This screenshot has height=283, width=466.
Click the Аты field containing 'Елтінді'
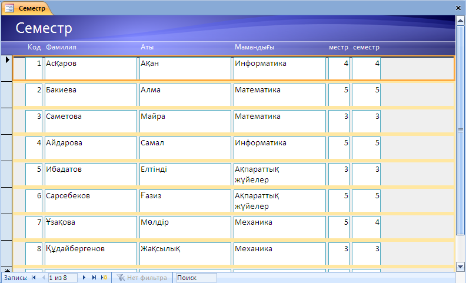point(185,174)
